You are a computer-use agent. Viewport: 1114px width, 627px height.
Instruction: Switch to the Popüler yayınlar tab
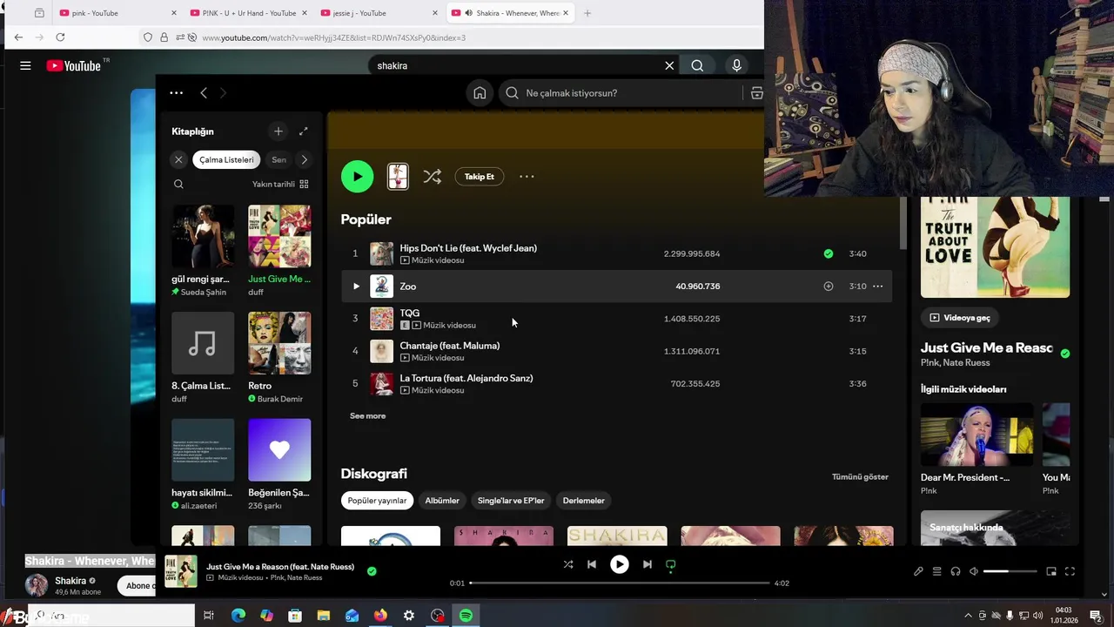coord(377,501)
